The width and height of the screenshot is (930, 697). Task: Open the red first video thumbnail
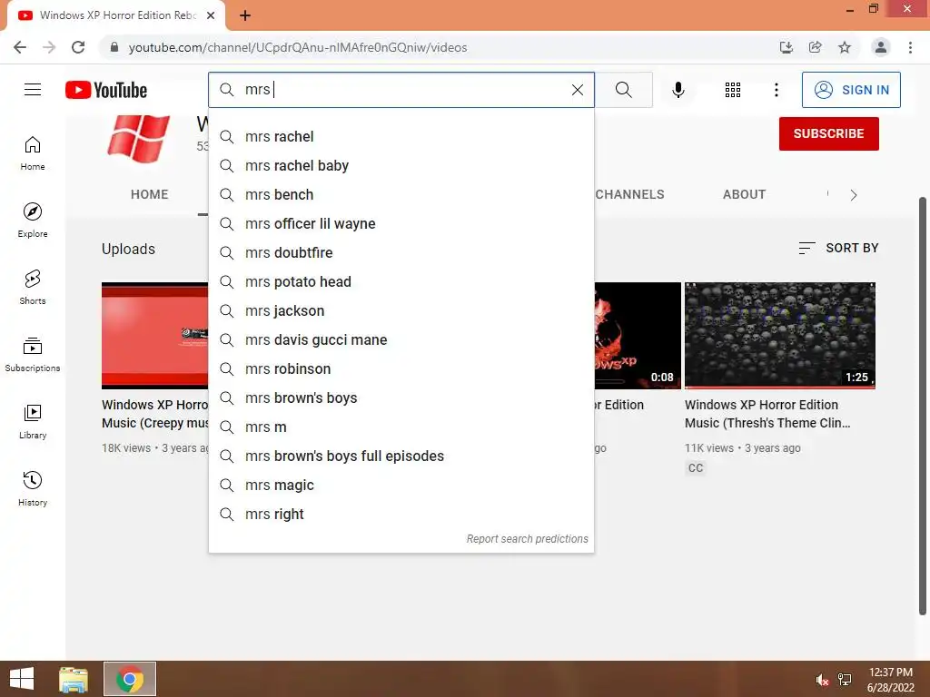pos(154,336)
